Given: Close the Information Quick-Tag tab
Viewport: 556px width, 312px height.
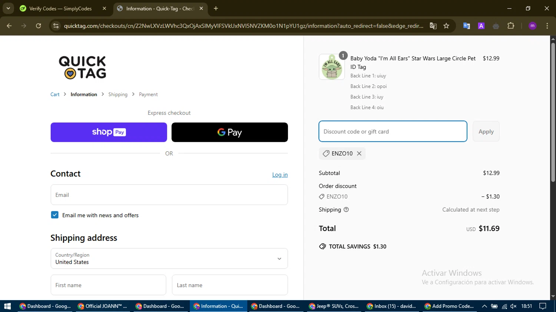Looking at the screenshot, I should (x=201, y=9).
